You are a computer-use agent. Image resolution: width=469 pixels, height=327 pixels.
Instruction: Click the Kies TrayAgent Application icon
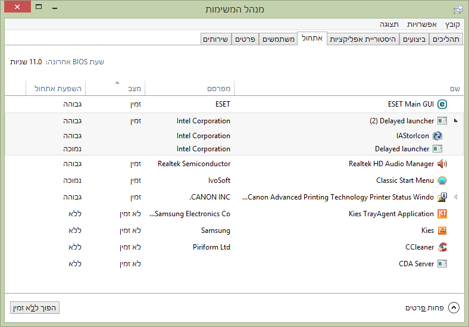click(x=442, y=214)
